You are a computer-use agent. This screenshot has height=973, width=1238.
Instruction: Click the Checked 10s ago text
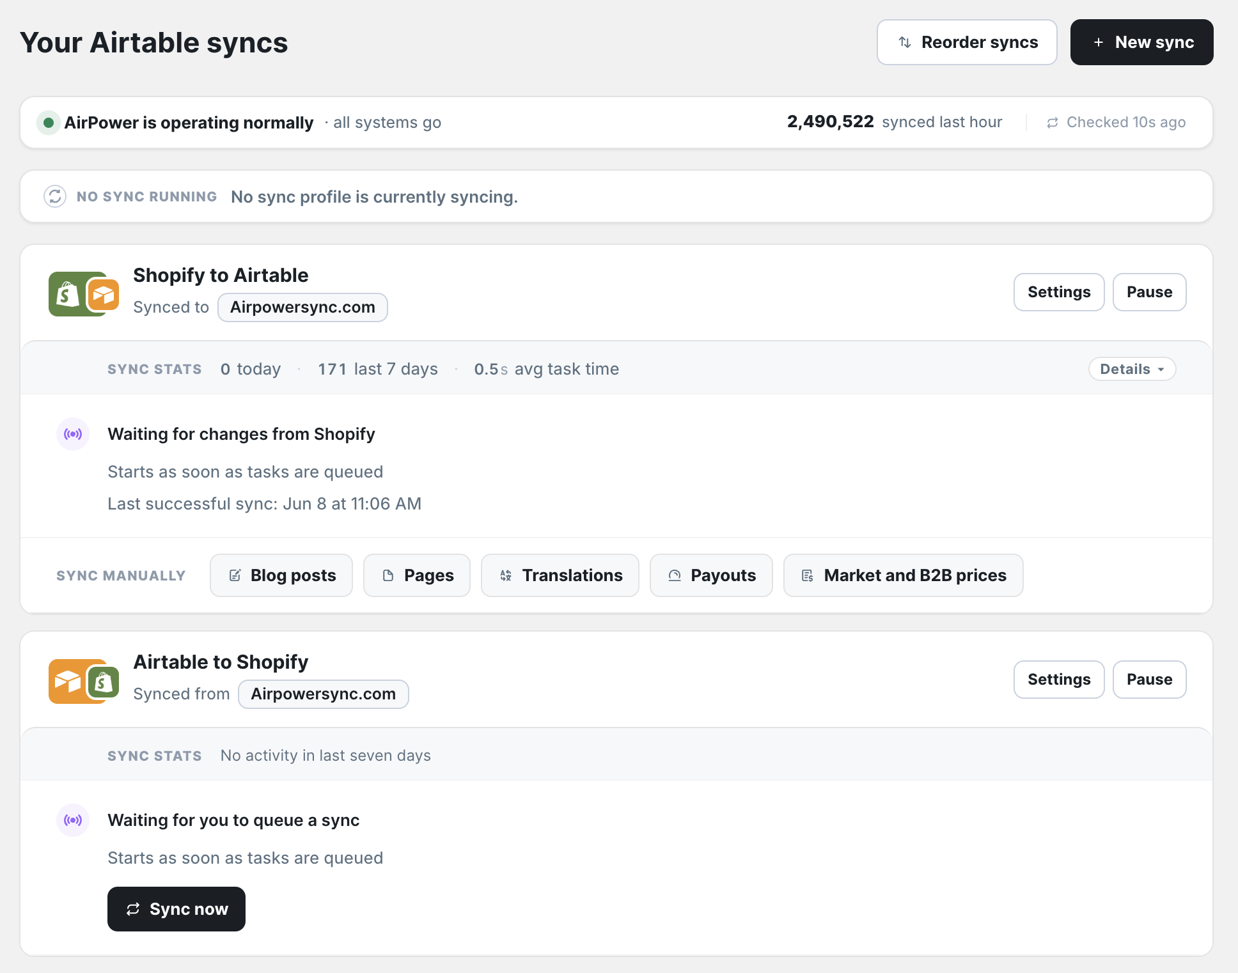pyautogui.click(x=1126, y=122)
